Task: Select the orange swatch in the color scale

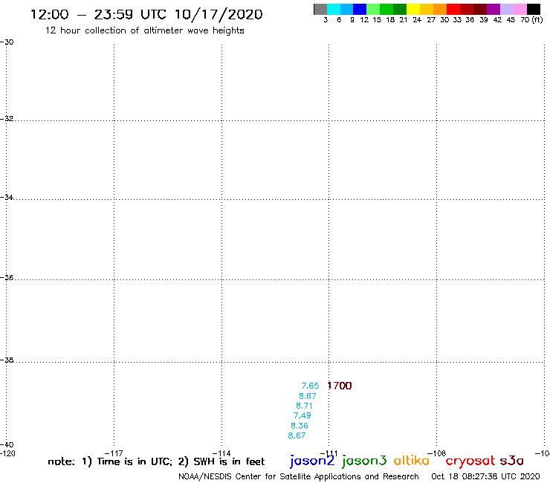Action: 440,9
